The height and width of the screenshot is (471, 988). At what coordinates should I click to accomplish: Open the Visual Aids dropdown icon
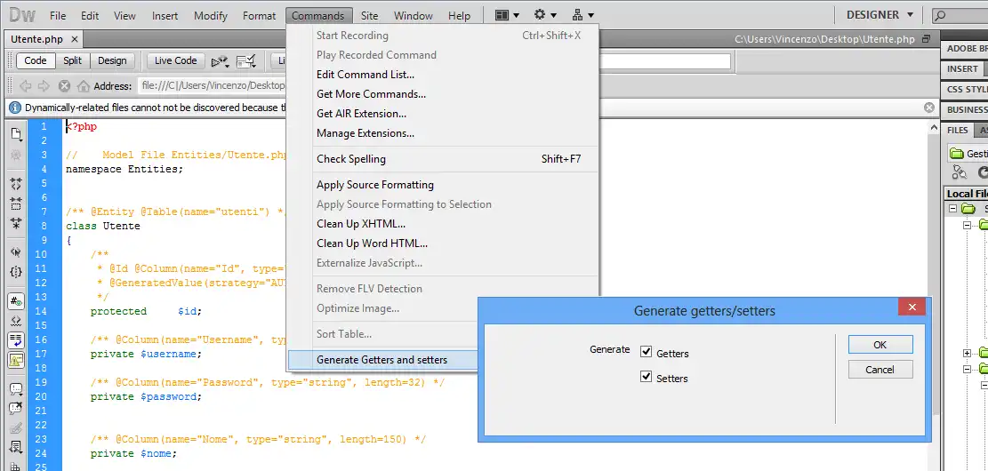click(246, 61)
